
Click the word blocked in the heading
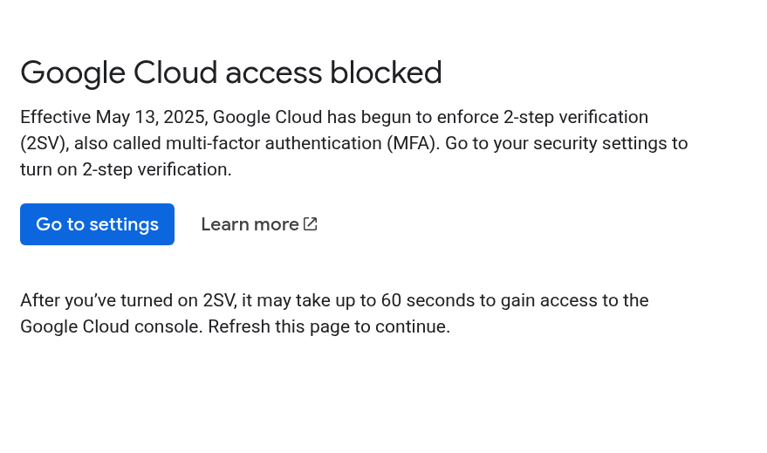pos(386,72)
